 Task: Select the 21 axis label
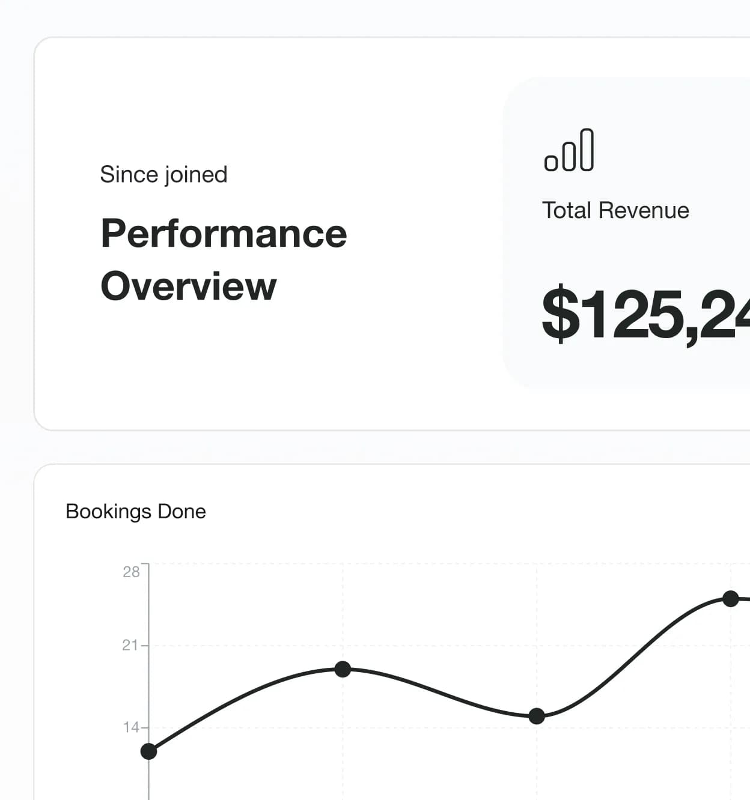pyautogui.click(x=130, y=646)
